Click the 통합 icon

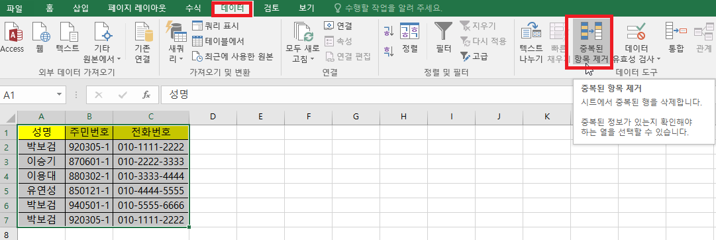point(676,37)
